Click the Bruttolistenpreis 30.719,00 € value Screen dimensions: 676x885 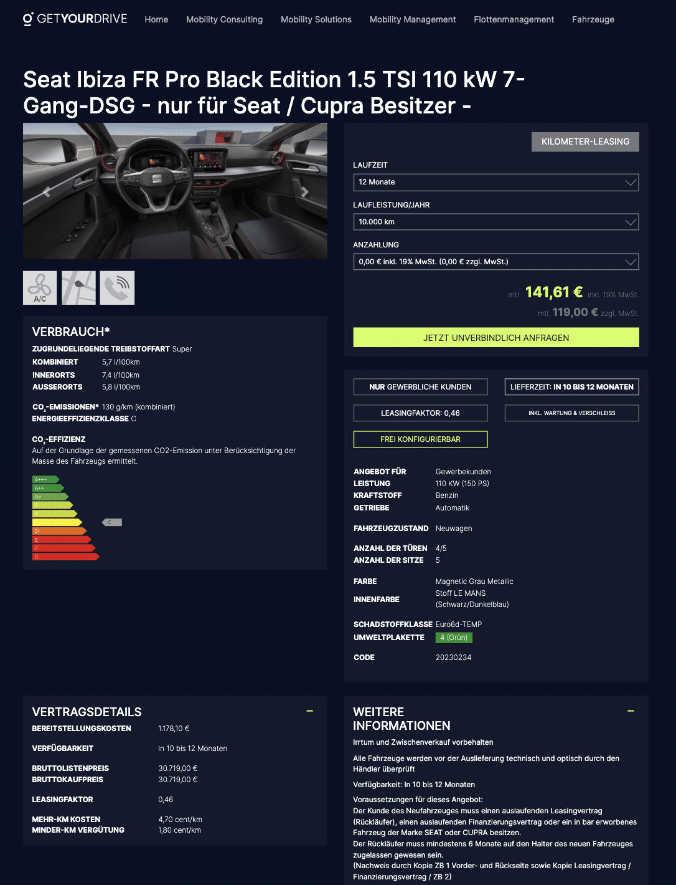click(177, 768)
